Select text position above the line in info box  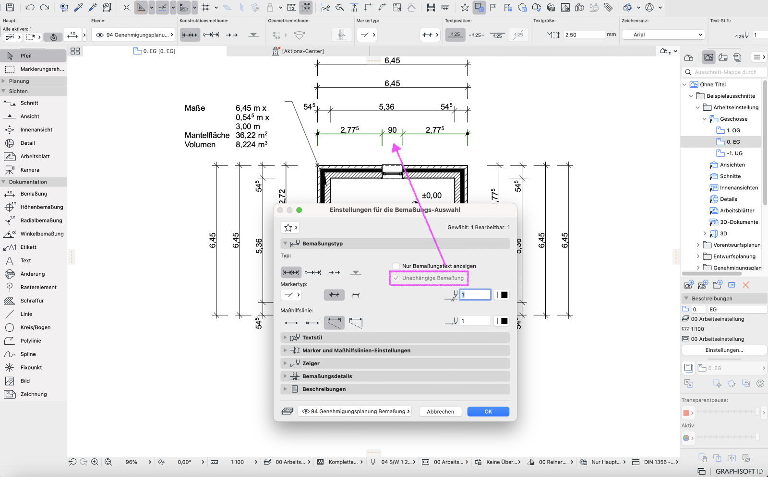[455, 35]
